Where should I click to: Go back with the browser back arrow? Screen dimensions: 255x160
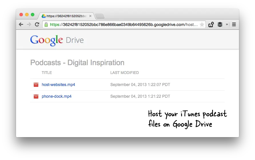[x=21, y=25]
